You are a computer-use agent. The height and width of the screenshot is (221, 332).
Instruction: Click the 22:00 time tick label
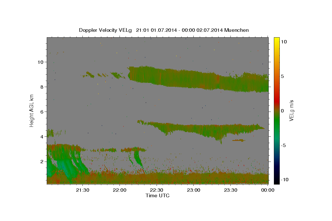tap(120, 190)
